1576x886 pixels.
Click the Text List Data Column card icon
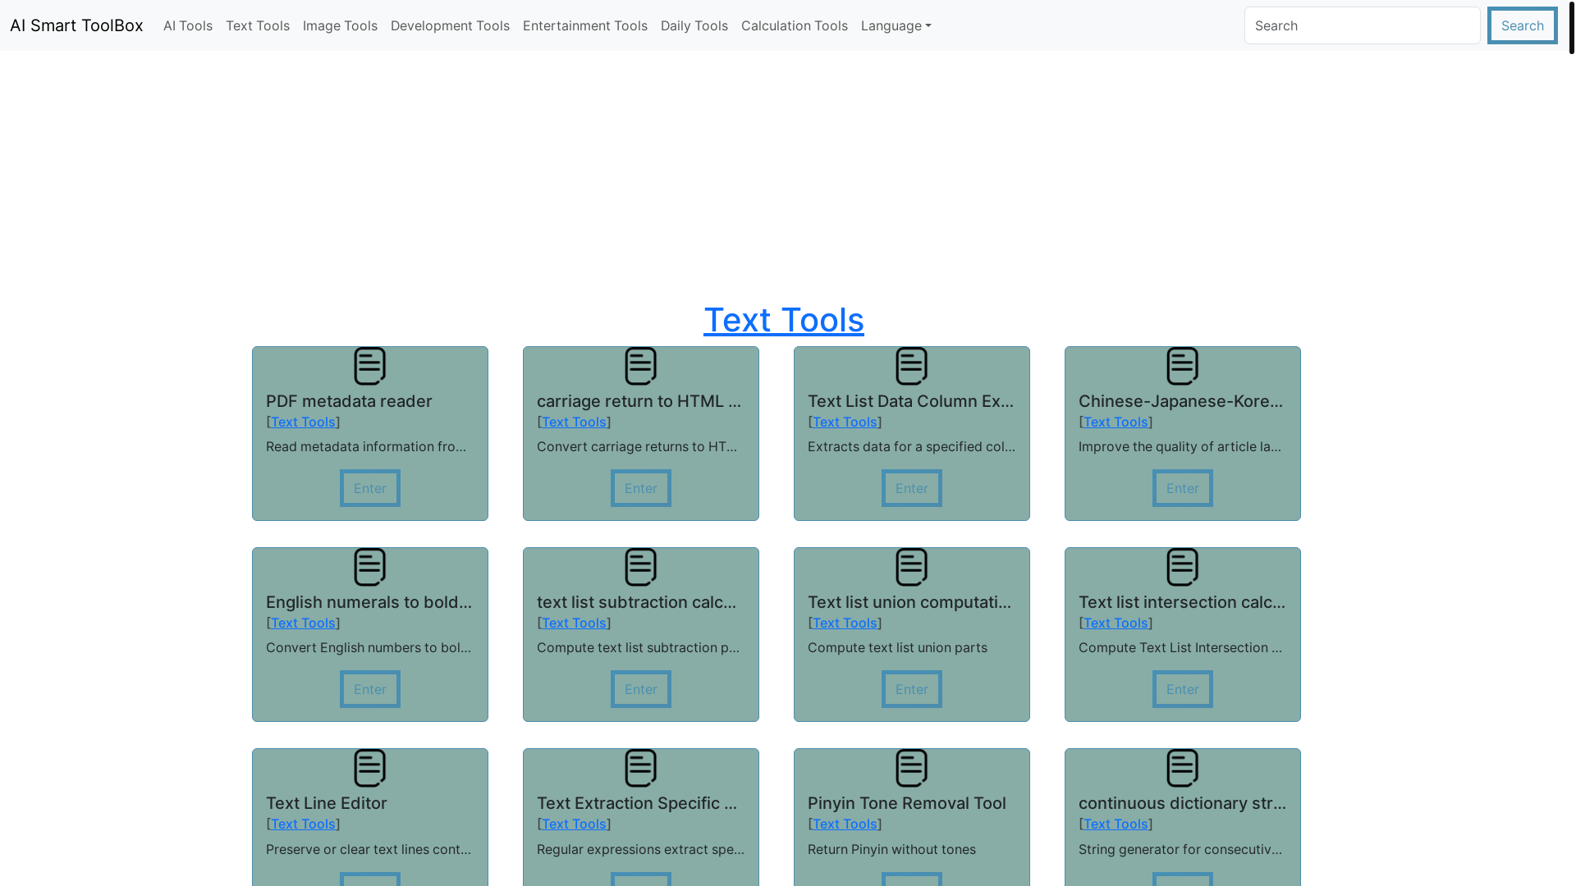(911, 366)
